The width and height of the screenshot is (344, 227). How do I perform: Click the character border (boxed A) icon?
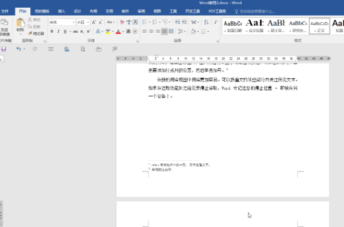(135, 22)
